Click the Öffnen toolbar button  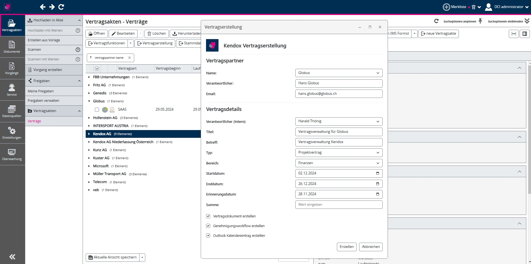pos(97,34)
